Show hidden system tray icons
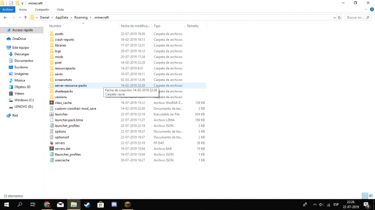The image size is (375, 210). tap(315, 205)
